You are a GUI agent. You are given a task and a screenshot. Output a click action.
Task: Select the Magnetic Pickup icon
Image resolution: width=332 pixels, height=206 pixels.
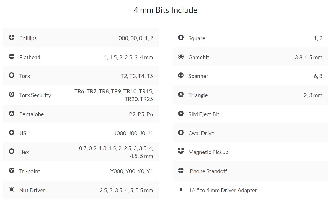tap(181, 152)
